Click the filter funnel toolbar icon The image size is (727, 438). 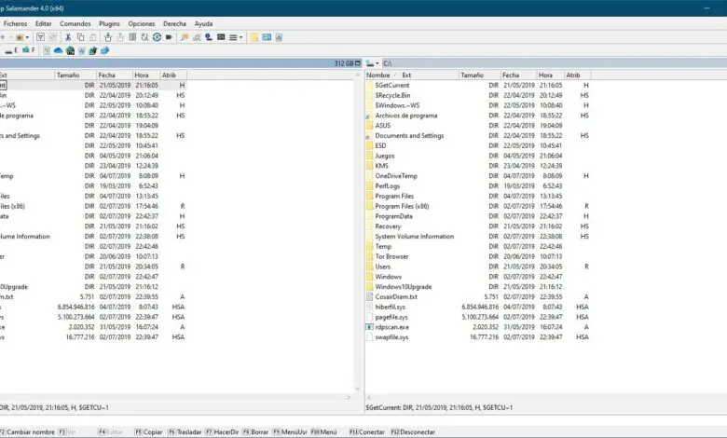coord(40,37)
